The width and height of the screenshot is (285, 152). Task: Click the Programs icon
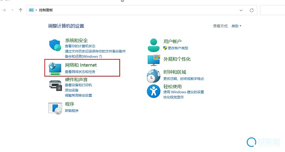click(55, 108)
